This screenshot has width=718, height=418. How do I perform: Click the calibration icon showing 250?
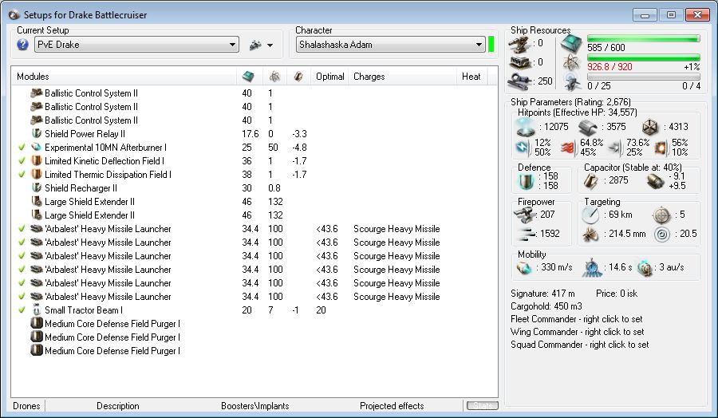tap(519, 81)
